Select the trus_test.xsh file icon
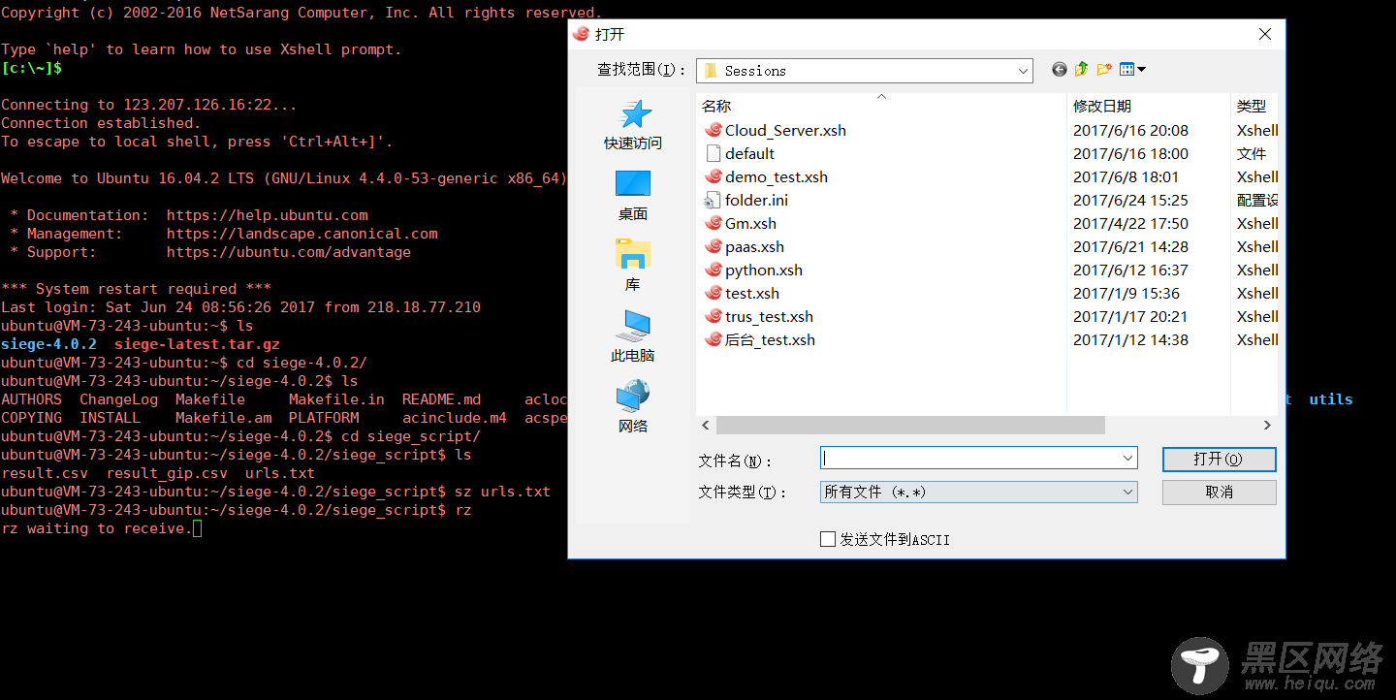 (x=713, y=316)
